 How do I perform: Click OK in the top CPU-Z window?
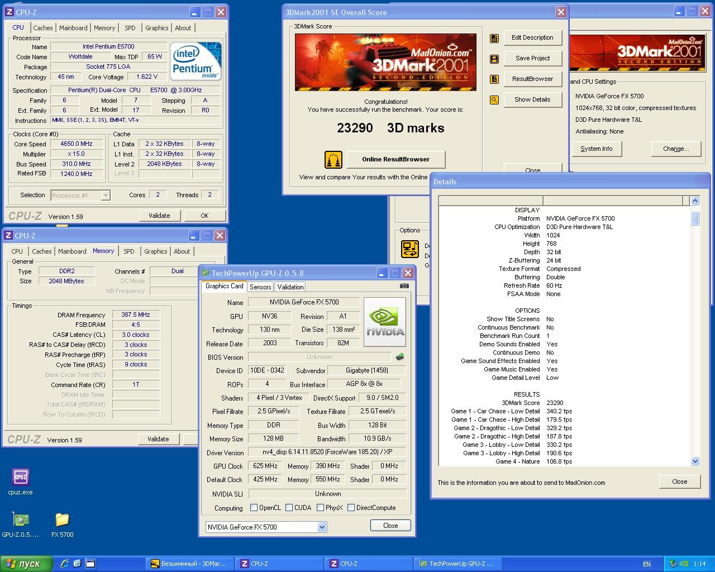pos(204,216)
